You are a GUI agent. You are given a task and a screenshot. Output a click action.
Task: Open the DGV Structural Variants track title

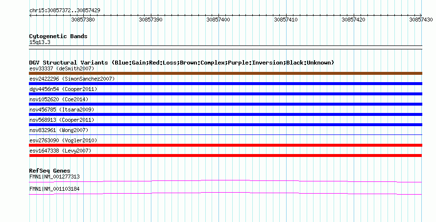pyautogui.click(x=182, y=63)
